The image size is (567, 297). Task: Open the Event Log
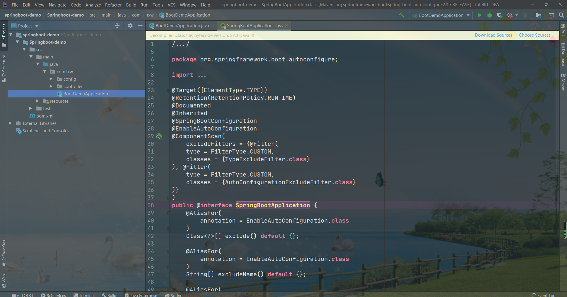pyautogui.click(x=543, y=295)
